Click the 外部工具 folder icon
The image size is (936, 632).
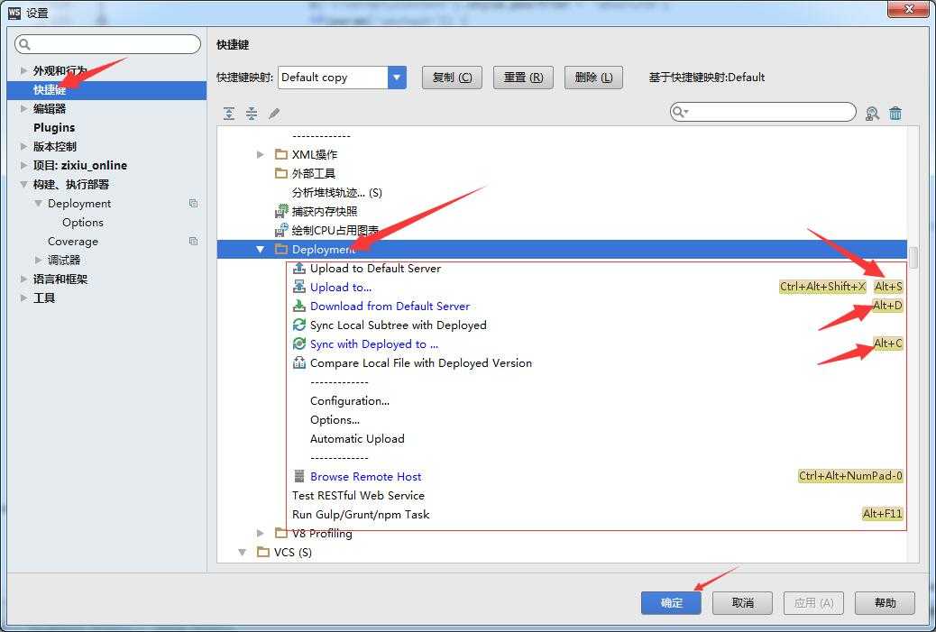click(281, 173)
